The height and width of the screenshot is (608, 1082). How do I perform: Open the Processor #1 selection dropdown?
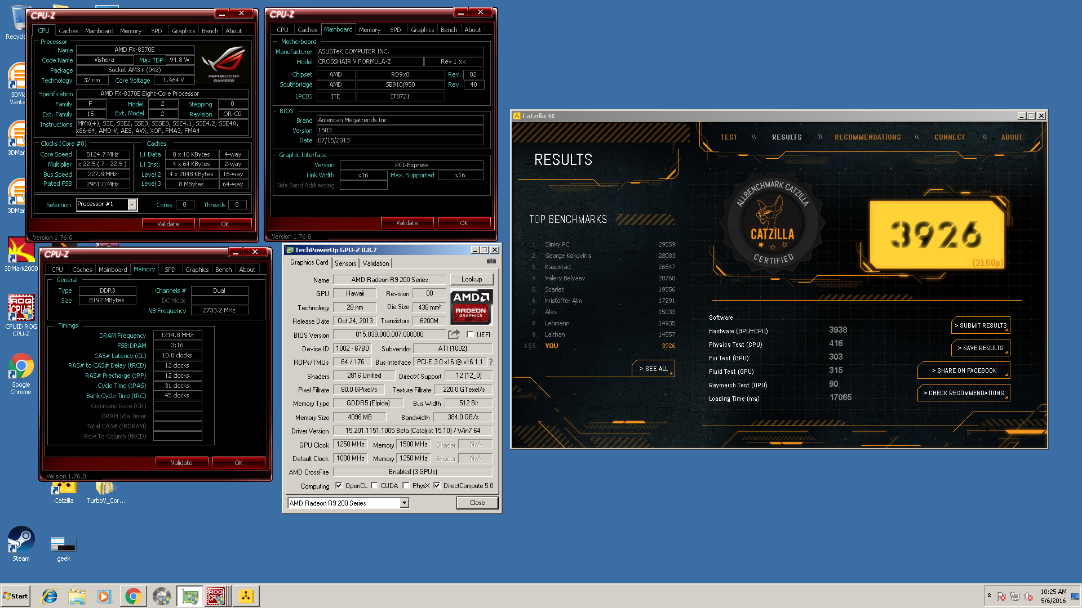131,204
